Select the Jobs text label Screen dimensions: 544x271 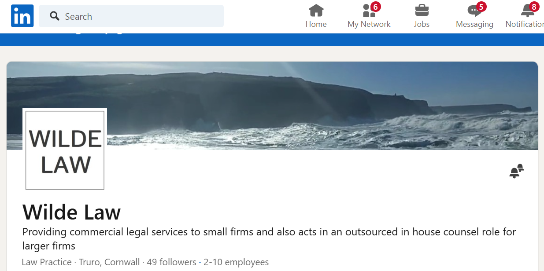pos(422,24)
